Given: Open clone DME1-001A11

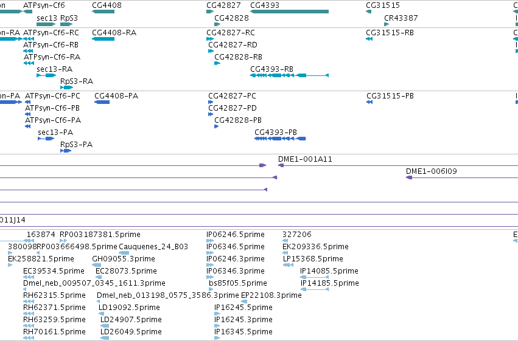Looking at the screenshot, I should coord(305,159).
